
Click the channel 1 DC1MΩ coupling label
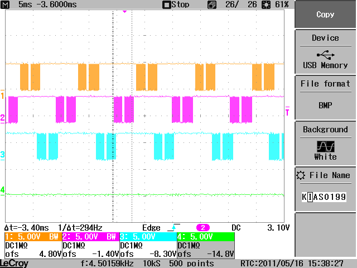tap(16, 246)
